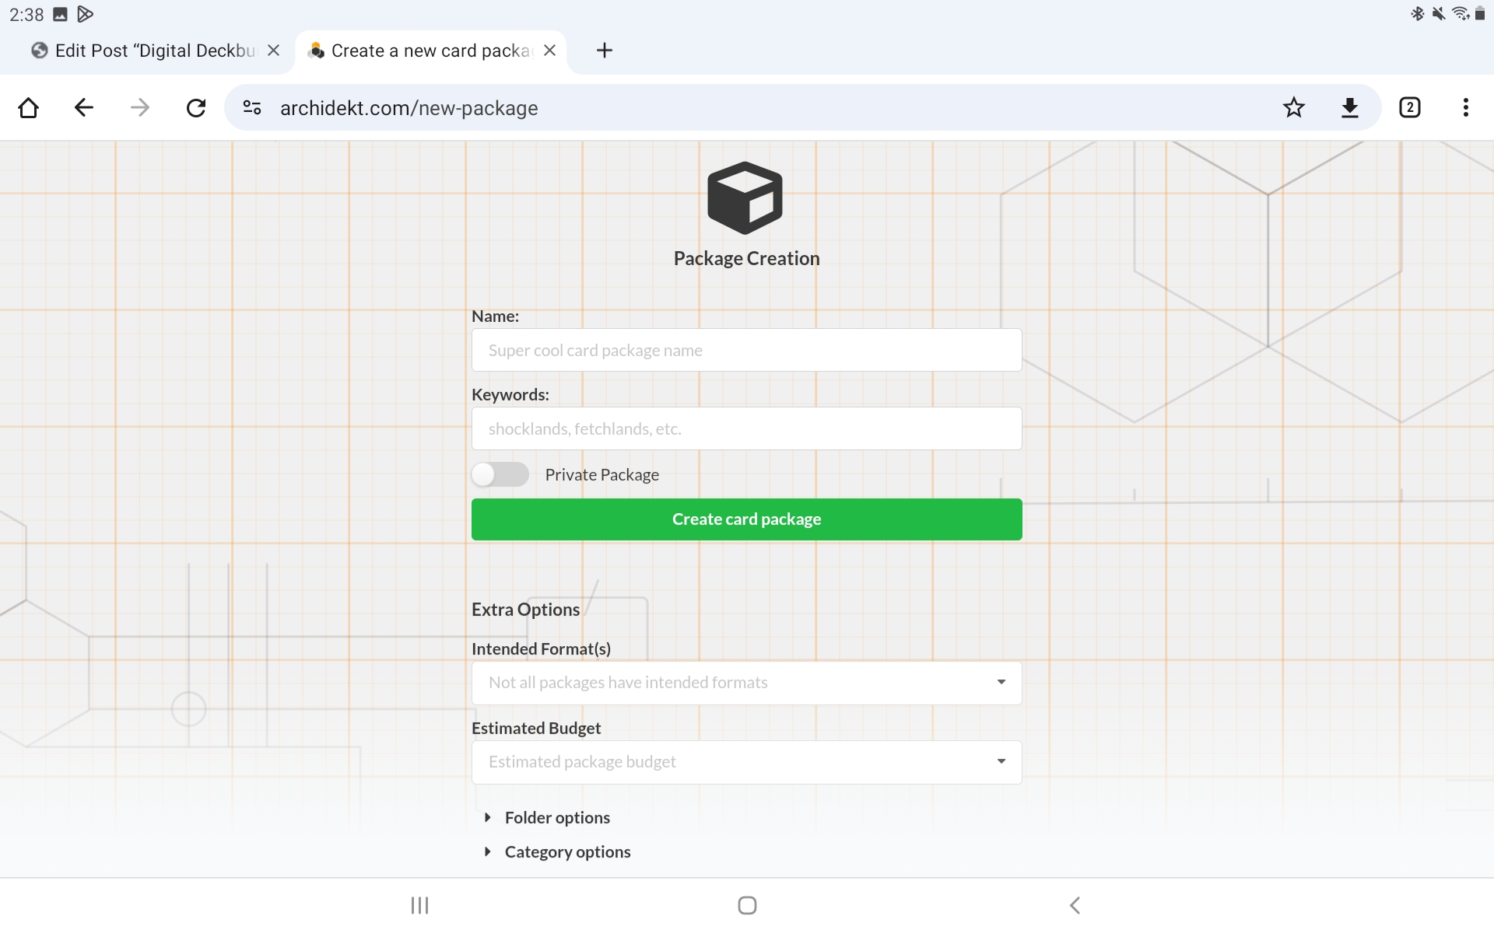Viewport: 1494px width, 933px height.
Task: Open the Estimated Budget dropdown
Action: pos(746,762)
